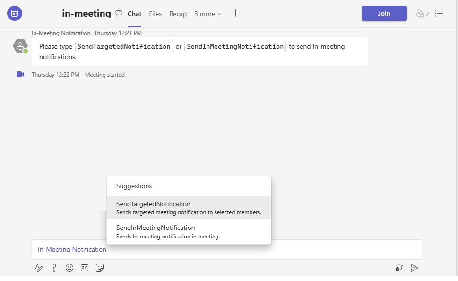Image resolution: width=458 pixels, height=281 pixels.
Task: Set delivery options with exclamation icon
Action: (x=54, y=268)
